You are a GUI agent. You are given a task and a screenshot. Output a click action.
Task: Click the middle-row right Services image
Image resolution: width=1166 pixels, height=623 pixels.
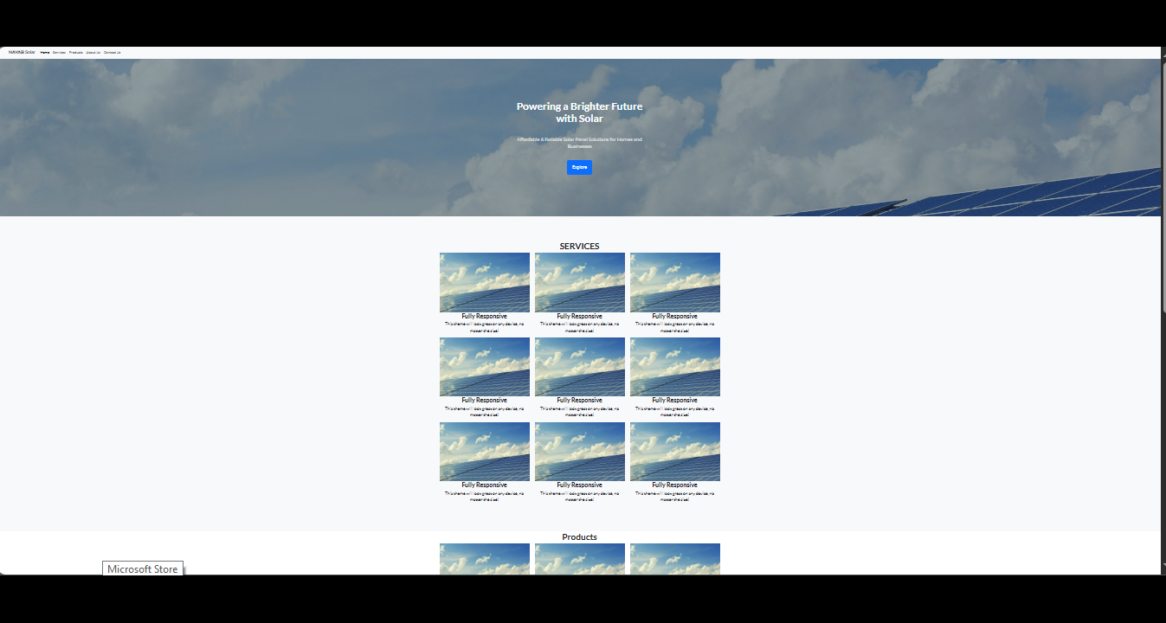(x=675, y=367)
